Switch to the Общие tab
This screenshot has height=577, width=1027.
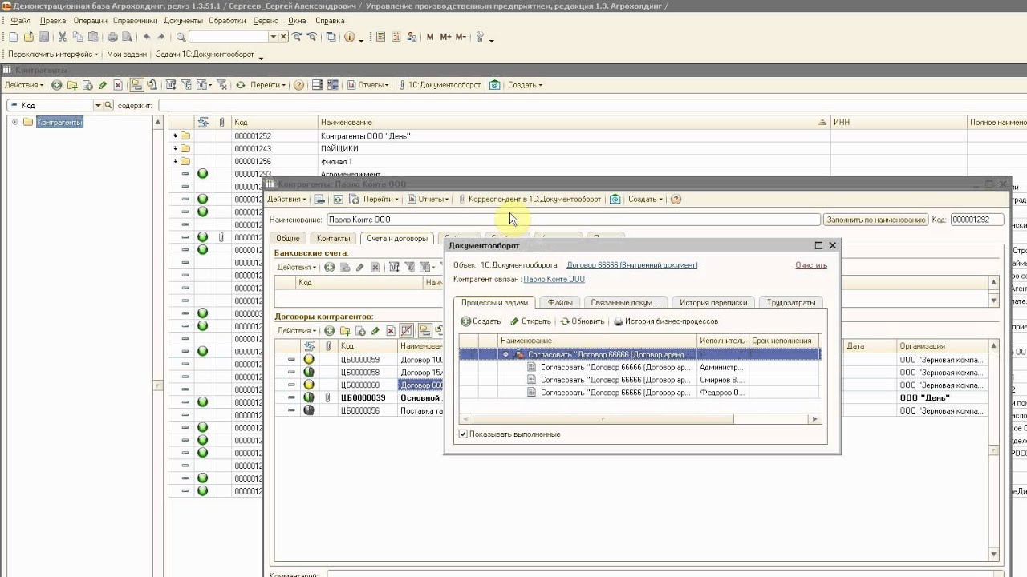click(x=288, y=238)
